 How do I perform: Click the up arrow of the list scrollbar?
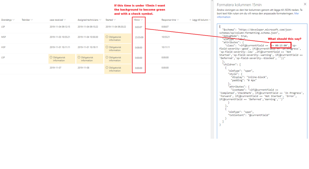[x=212, y=1]
